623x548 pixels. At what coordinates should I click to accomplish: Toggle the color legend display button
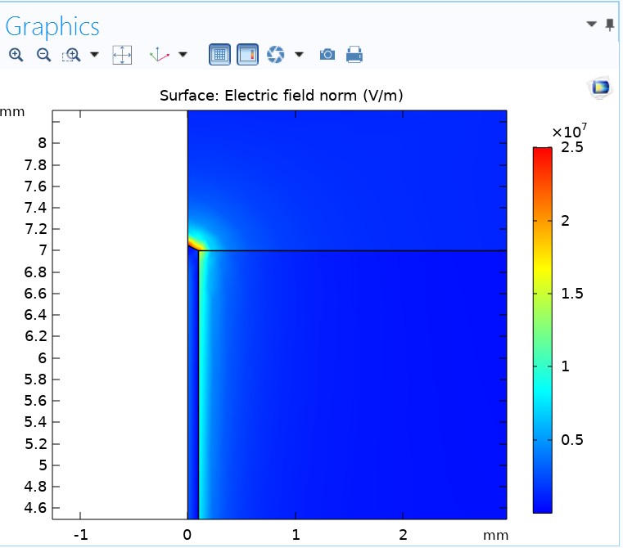[x=247, y=55]
